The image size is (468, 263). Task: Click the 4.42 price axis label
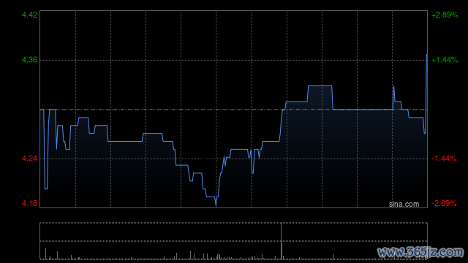click(29, 15)
